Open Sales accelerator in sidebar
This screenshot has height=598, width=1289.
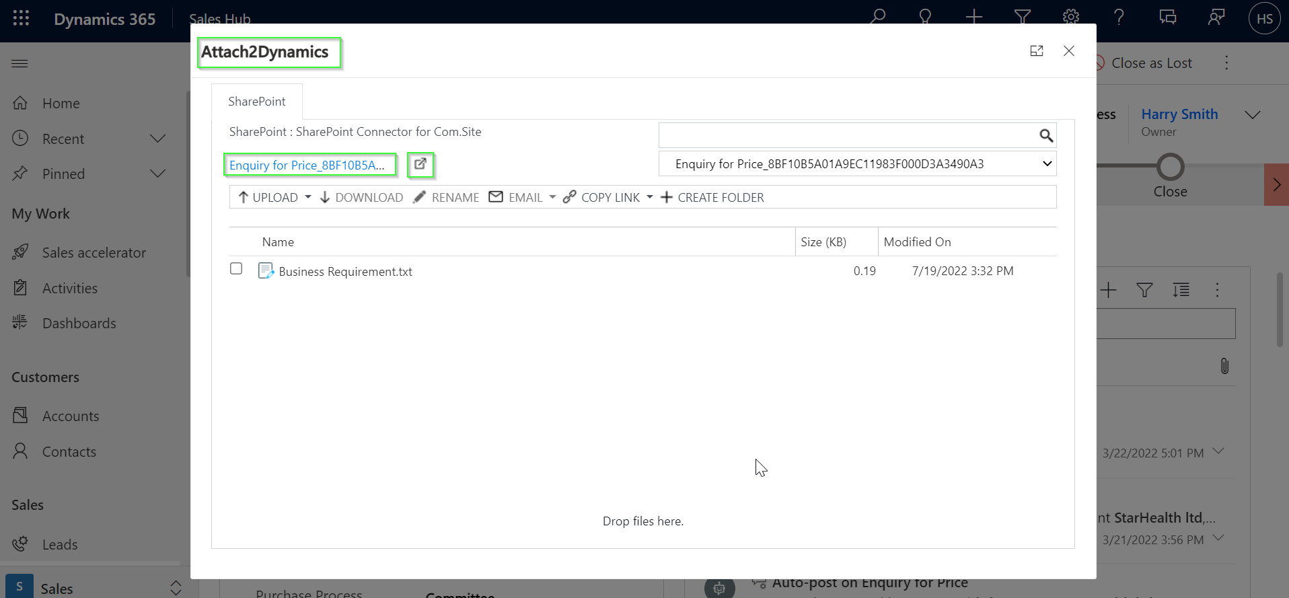[x=93, y=252]
